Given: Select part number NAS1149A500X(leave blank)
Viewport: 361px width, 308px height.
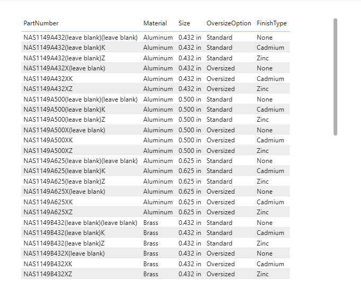Looking at the screenshot, I should [x=64, y=130].
